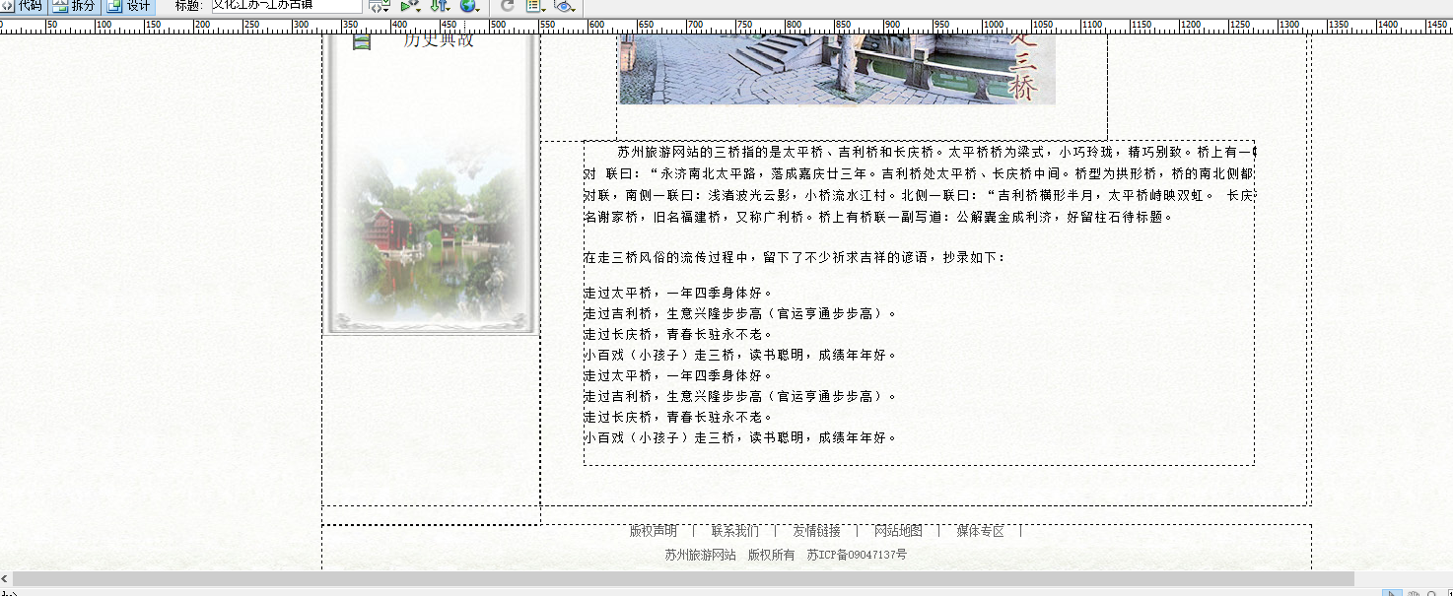Open the file management icon menu
Image resolution: width=1453 pixels, height=596 pixels.
tap(380, 6)
